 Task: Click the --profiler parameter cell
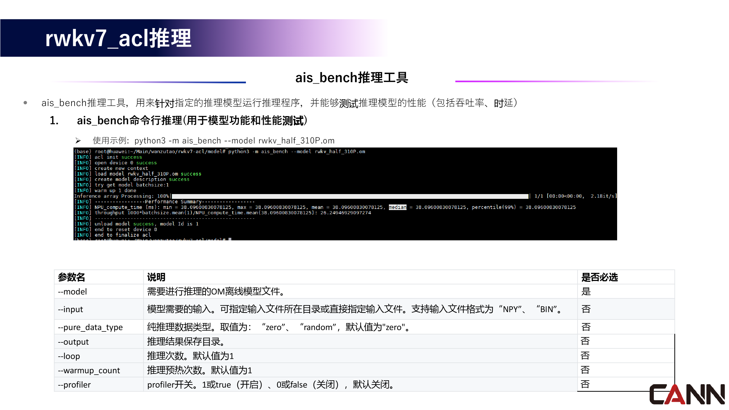(74, 384)
